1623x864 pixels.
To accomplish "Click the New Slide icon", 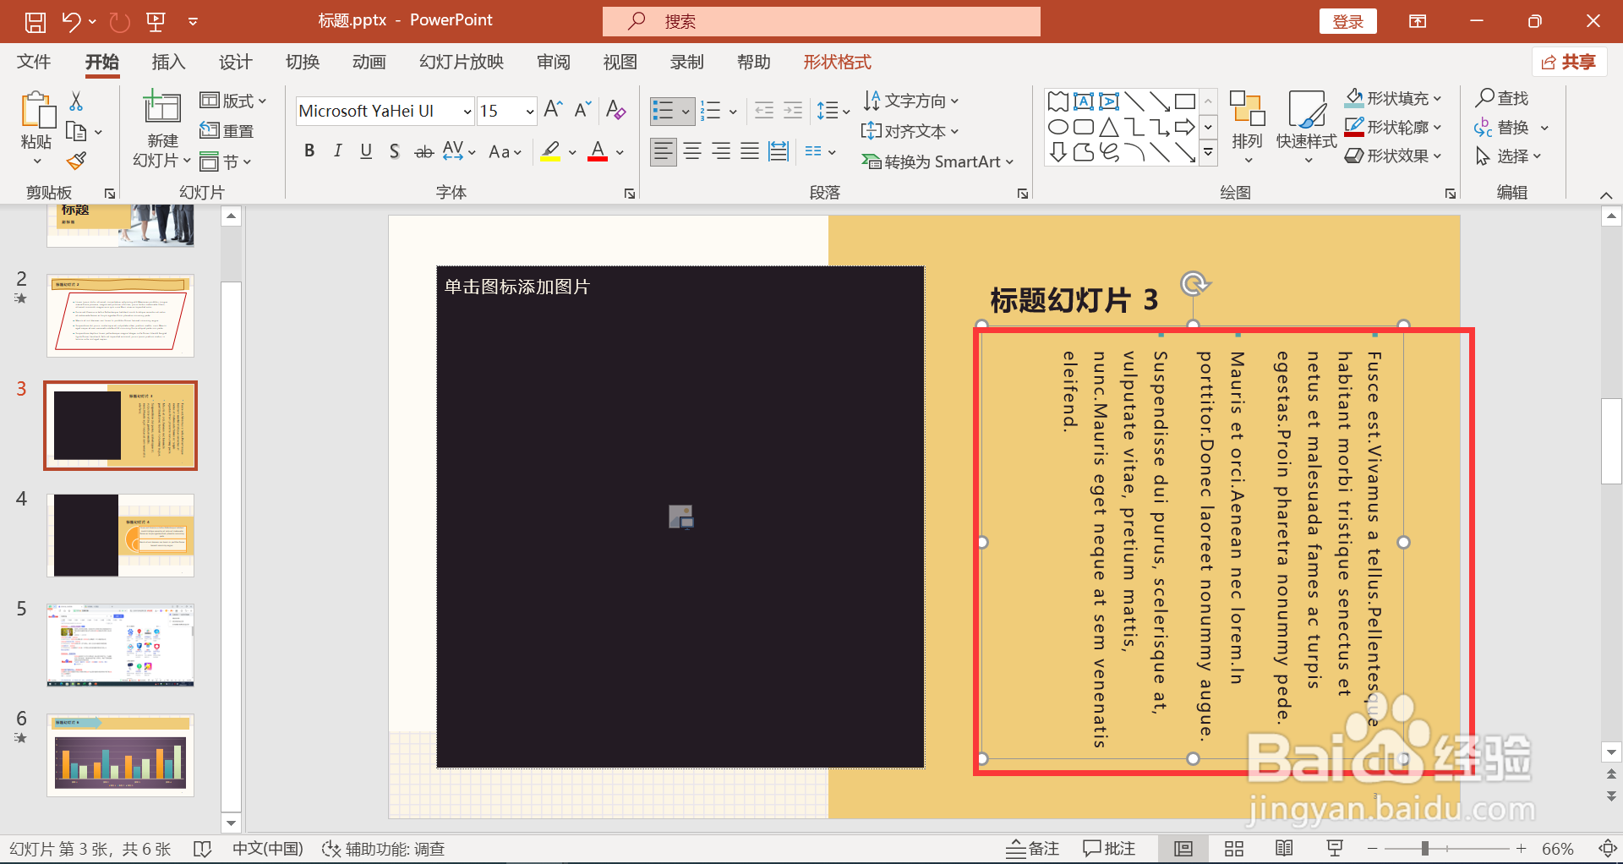I will 161,107.
